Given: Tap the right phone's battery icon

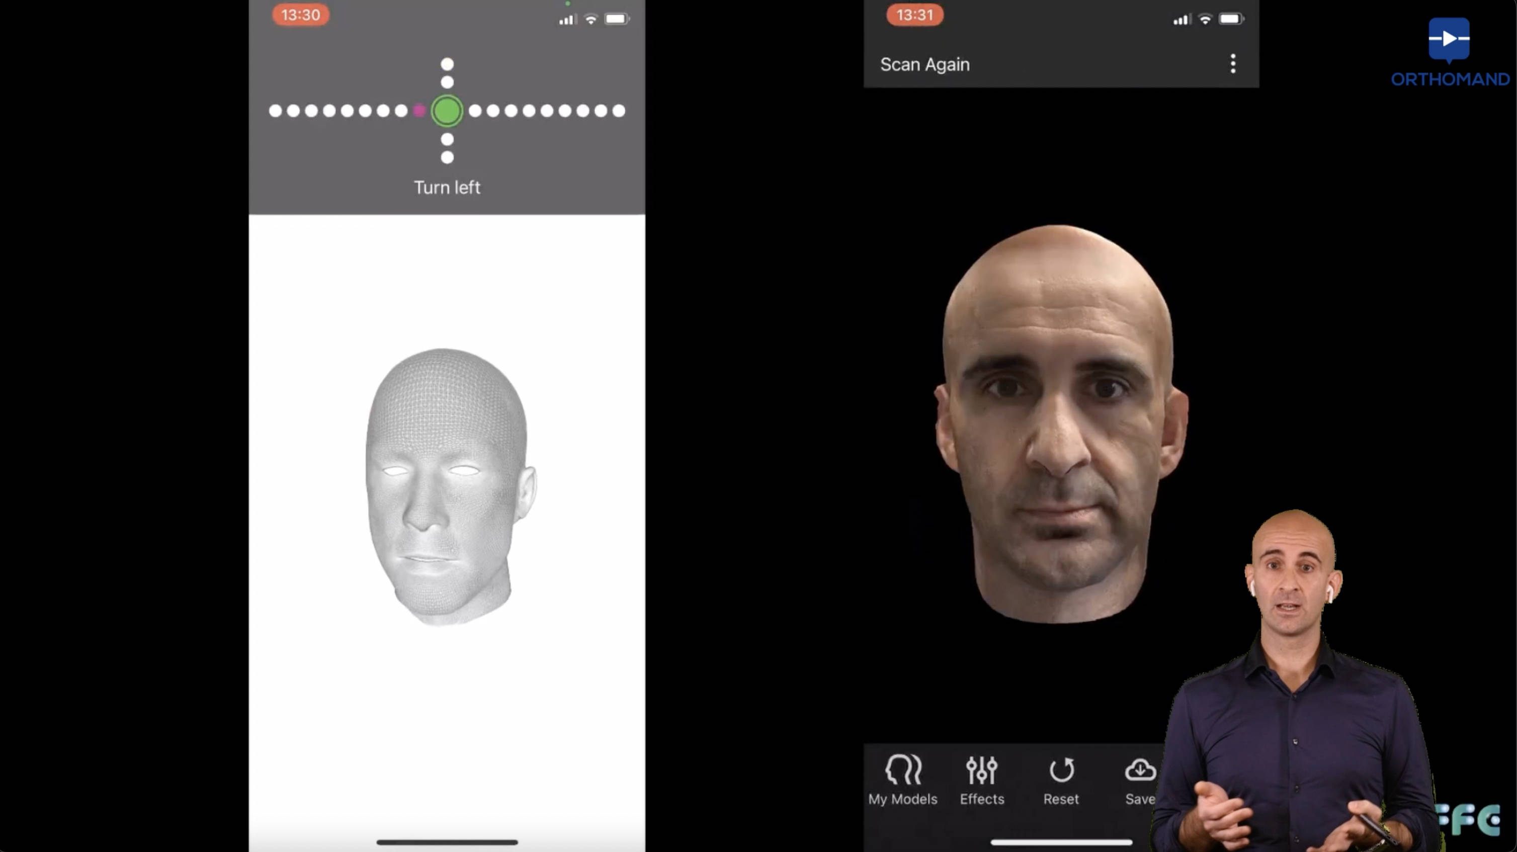Looking at the screenshot, I should pos(1231,20).
